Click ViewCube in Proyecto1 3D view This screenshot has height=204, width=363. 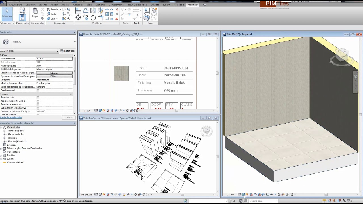(x=341, y=55)
